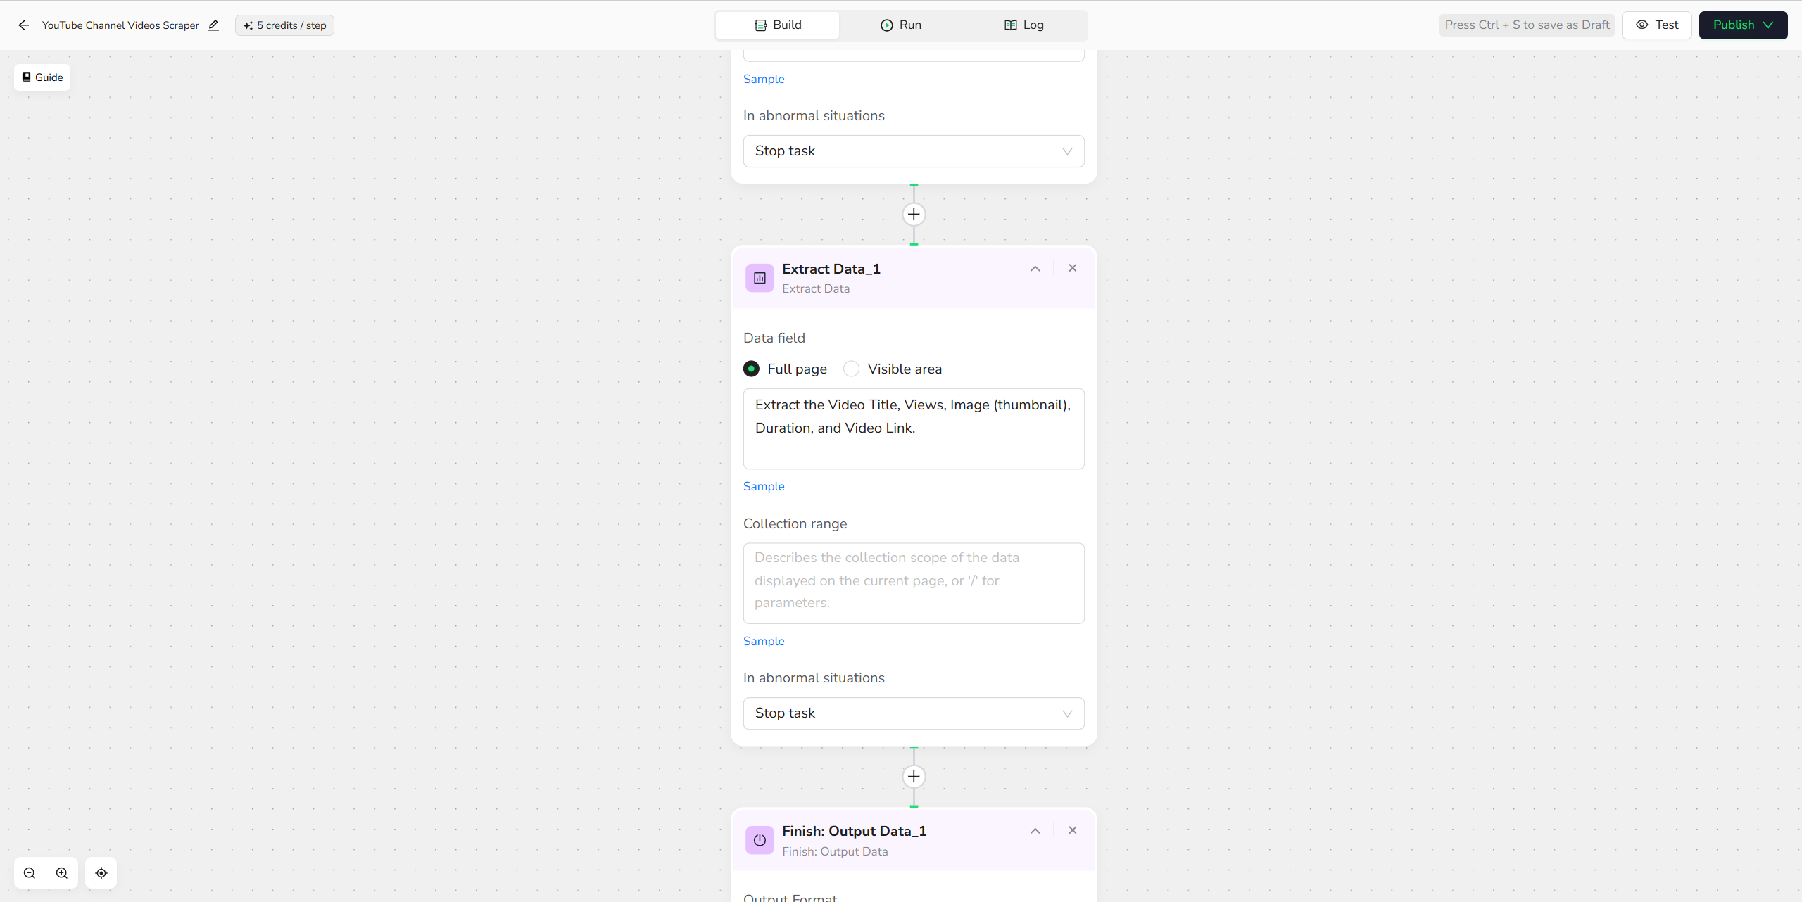Click the back arrow icon

pos(24,25)
